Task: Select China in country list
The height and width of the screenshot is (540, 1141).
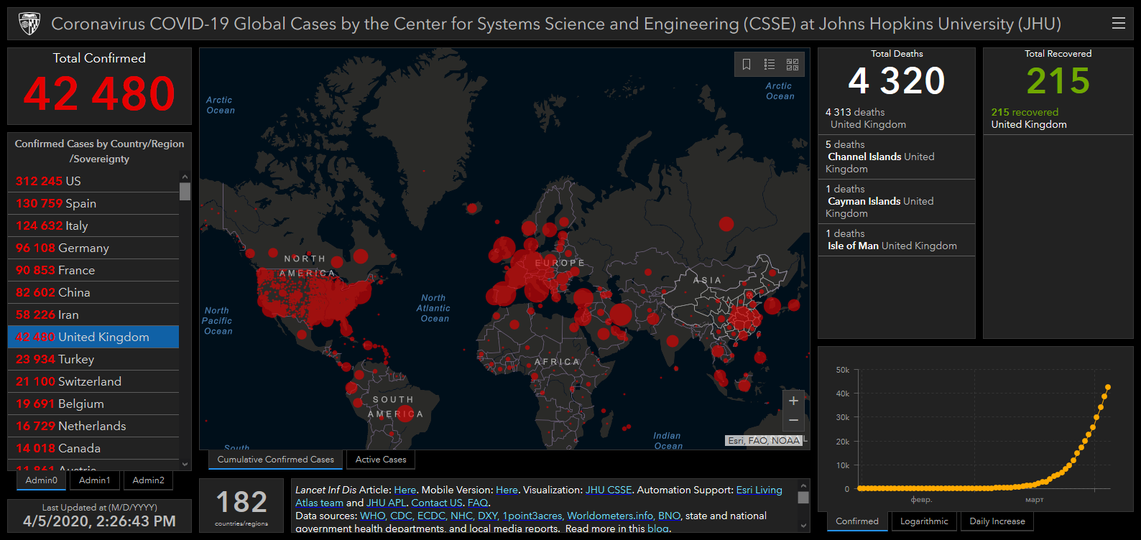Action: click(x=93, y=292)
